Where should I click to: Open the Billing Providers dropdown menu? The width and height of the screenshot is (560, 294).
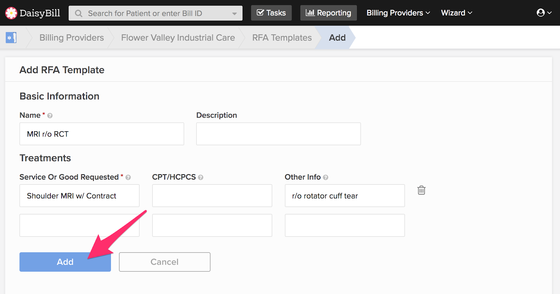398,13
